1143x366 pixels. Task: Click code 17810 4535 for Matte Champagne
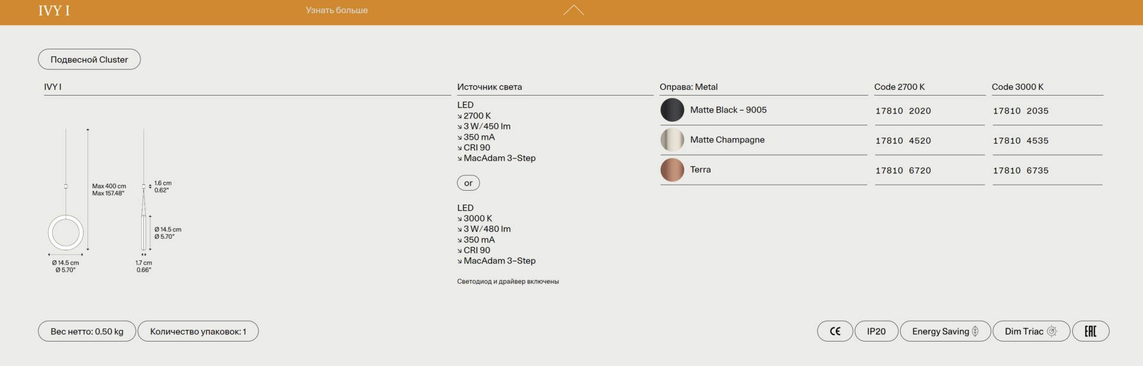click(1020, 141)
